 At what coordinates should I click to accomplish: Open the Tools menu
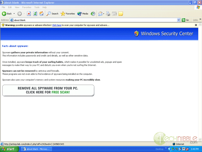37,7
